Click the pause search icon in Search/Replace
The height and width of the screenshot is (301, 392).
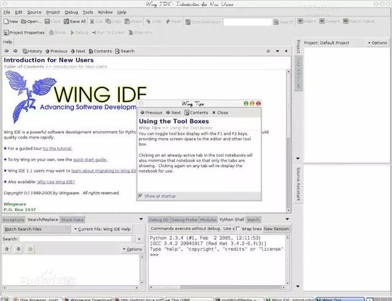(x=30, y=249)
